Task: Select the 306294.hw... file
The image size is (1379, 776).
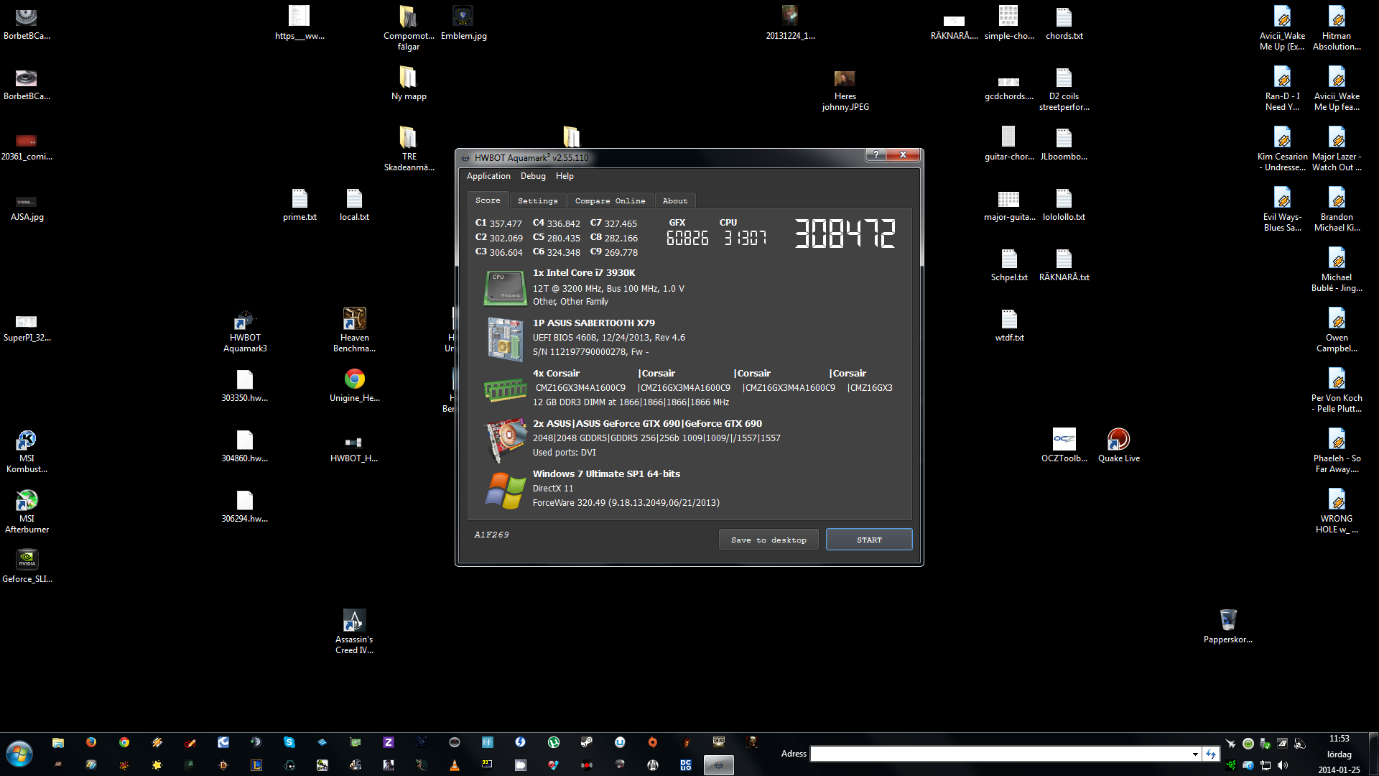Action: coord(245,506)
